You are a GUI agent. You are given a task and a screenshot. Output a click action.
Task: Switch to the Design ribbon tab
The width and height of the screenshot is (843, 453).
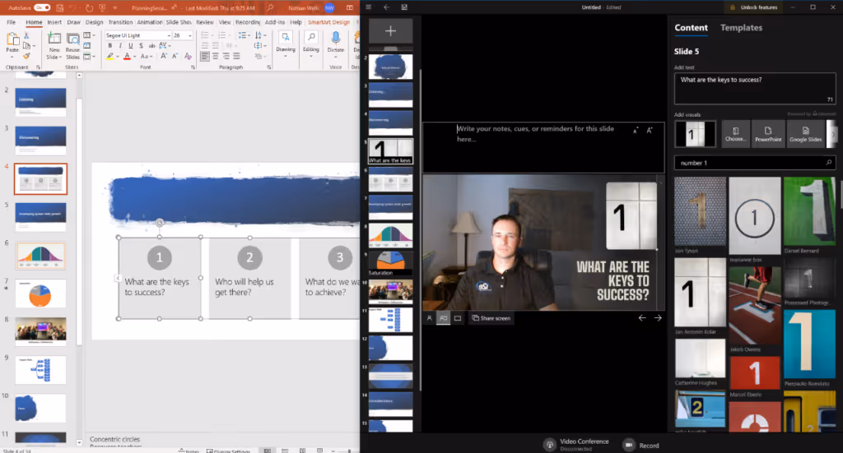click(x=94, y=22)
